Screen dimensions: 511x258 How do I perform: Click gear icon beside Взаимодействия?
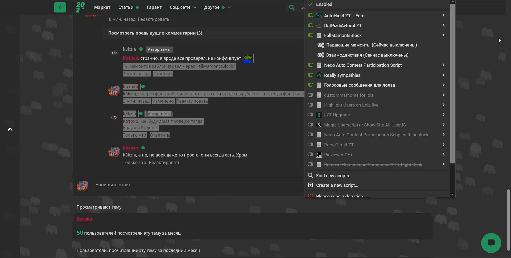pos(321,55)
